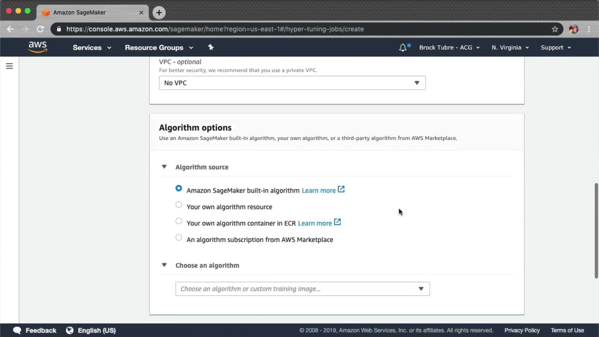Open the Resource Groups menu
Image resolution: width=599 pixels, height=337 pixels.
tap(159, 48)
